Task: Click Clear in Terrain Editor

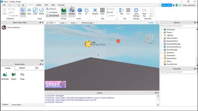Action: 22,76
